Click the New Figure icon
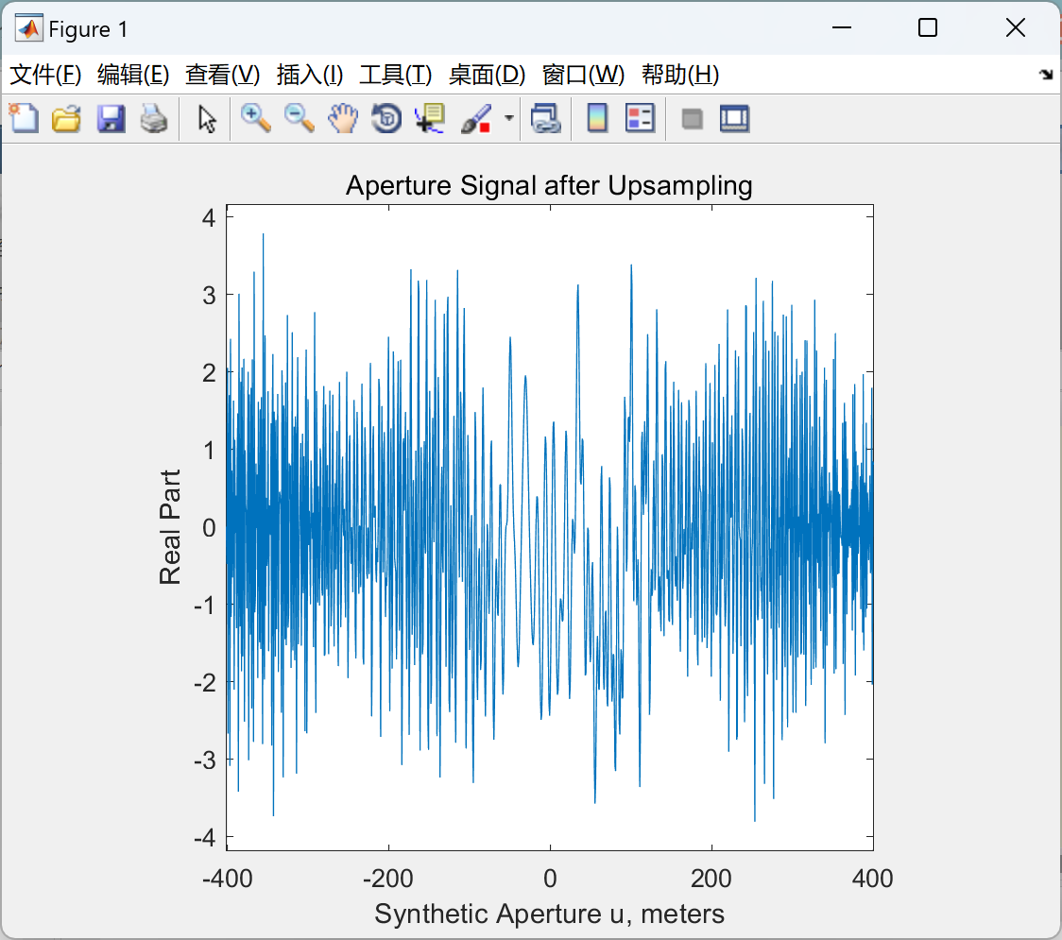Viewport: 1062px width, 940px height. click(x=24, y=118)
